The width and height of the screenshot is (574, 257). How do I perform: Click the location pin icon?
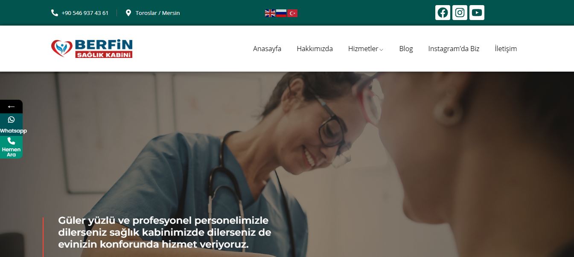[128, 13]
